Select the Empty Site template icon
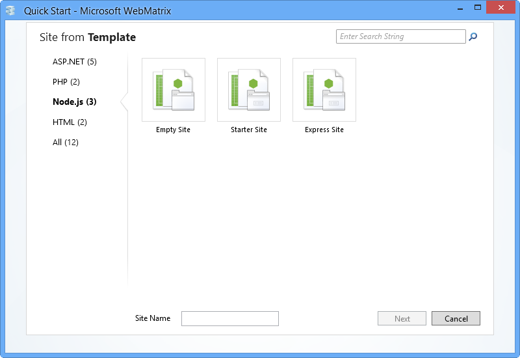This screenshot has width=520, height=358. (x=174, y=90)
